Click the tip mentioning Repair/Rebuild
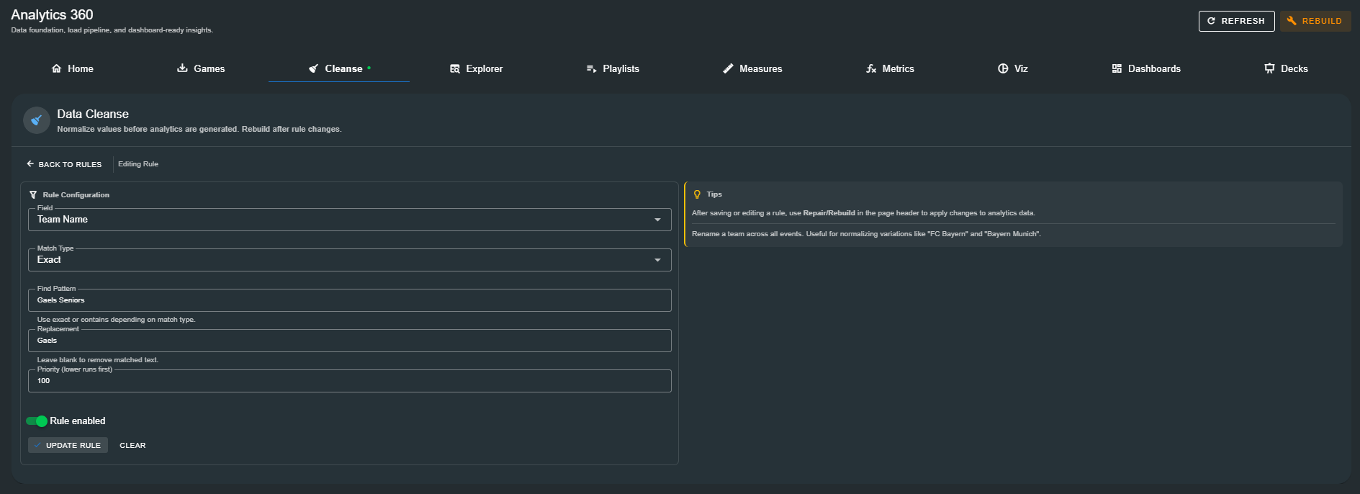This screenshot has width=1360, height=494. (863, 213)
